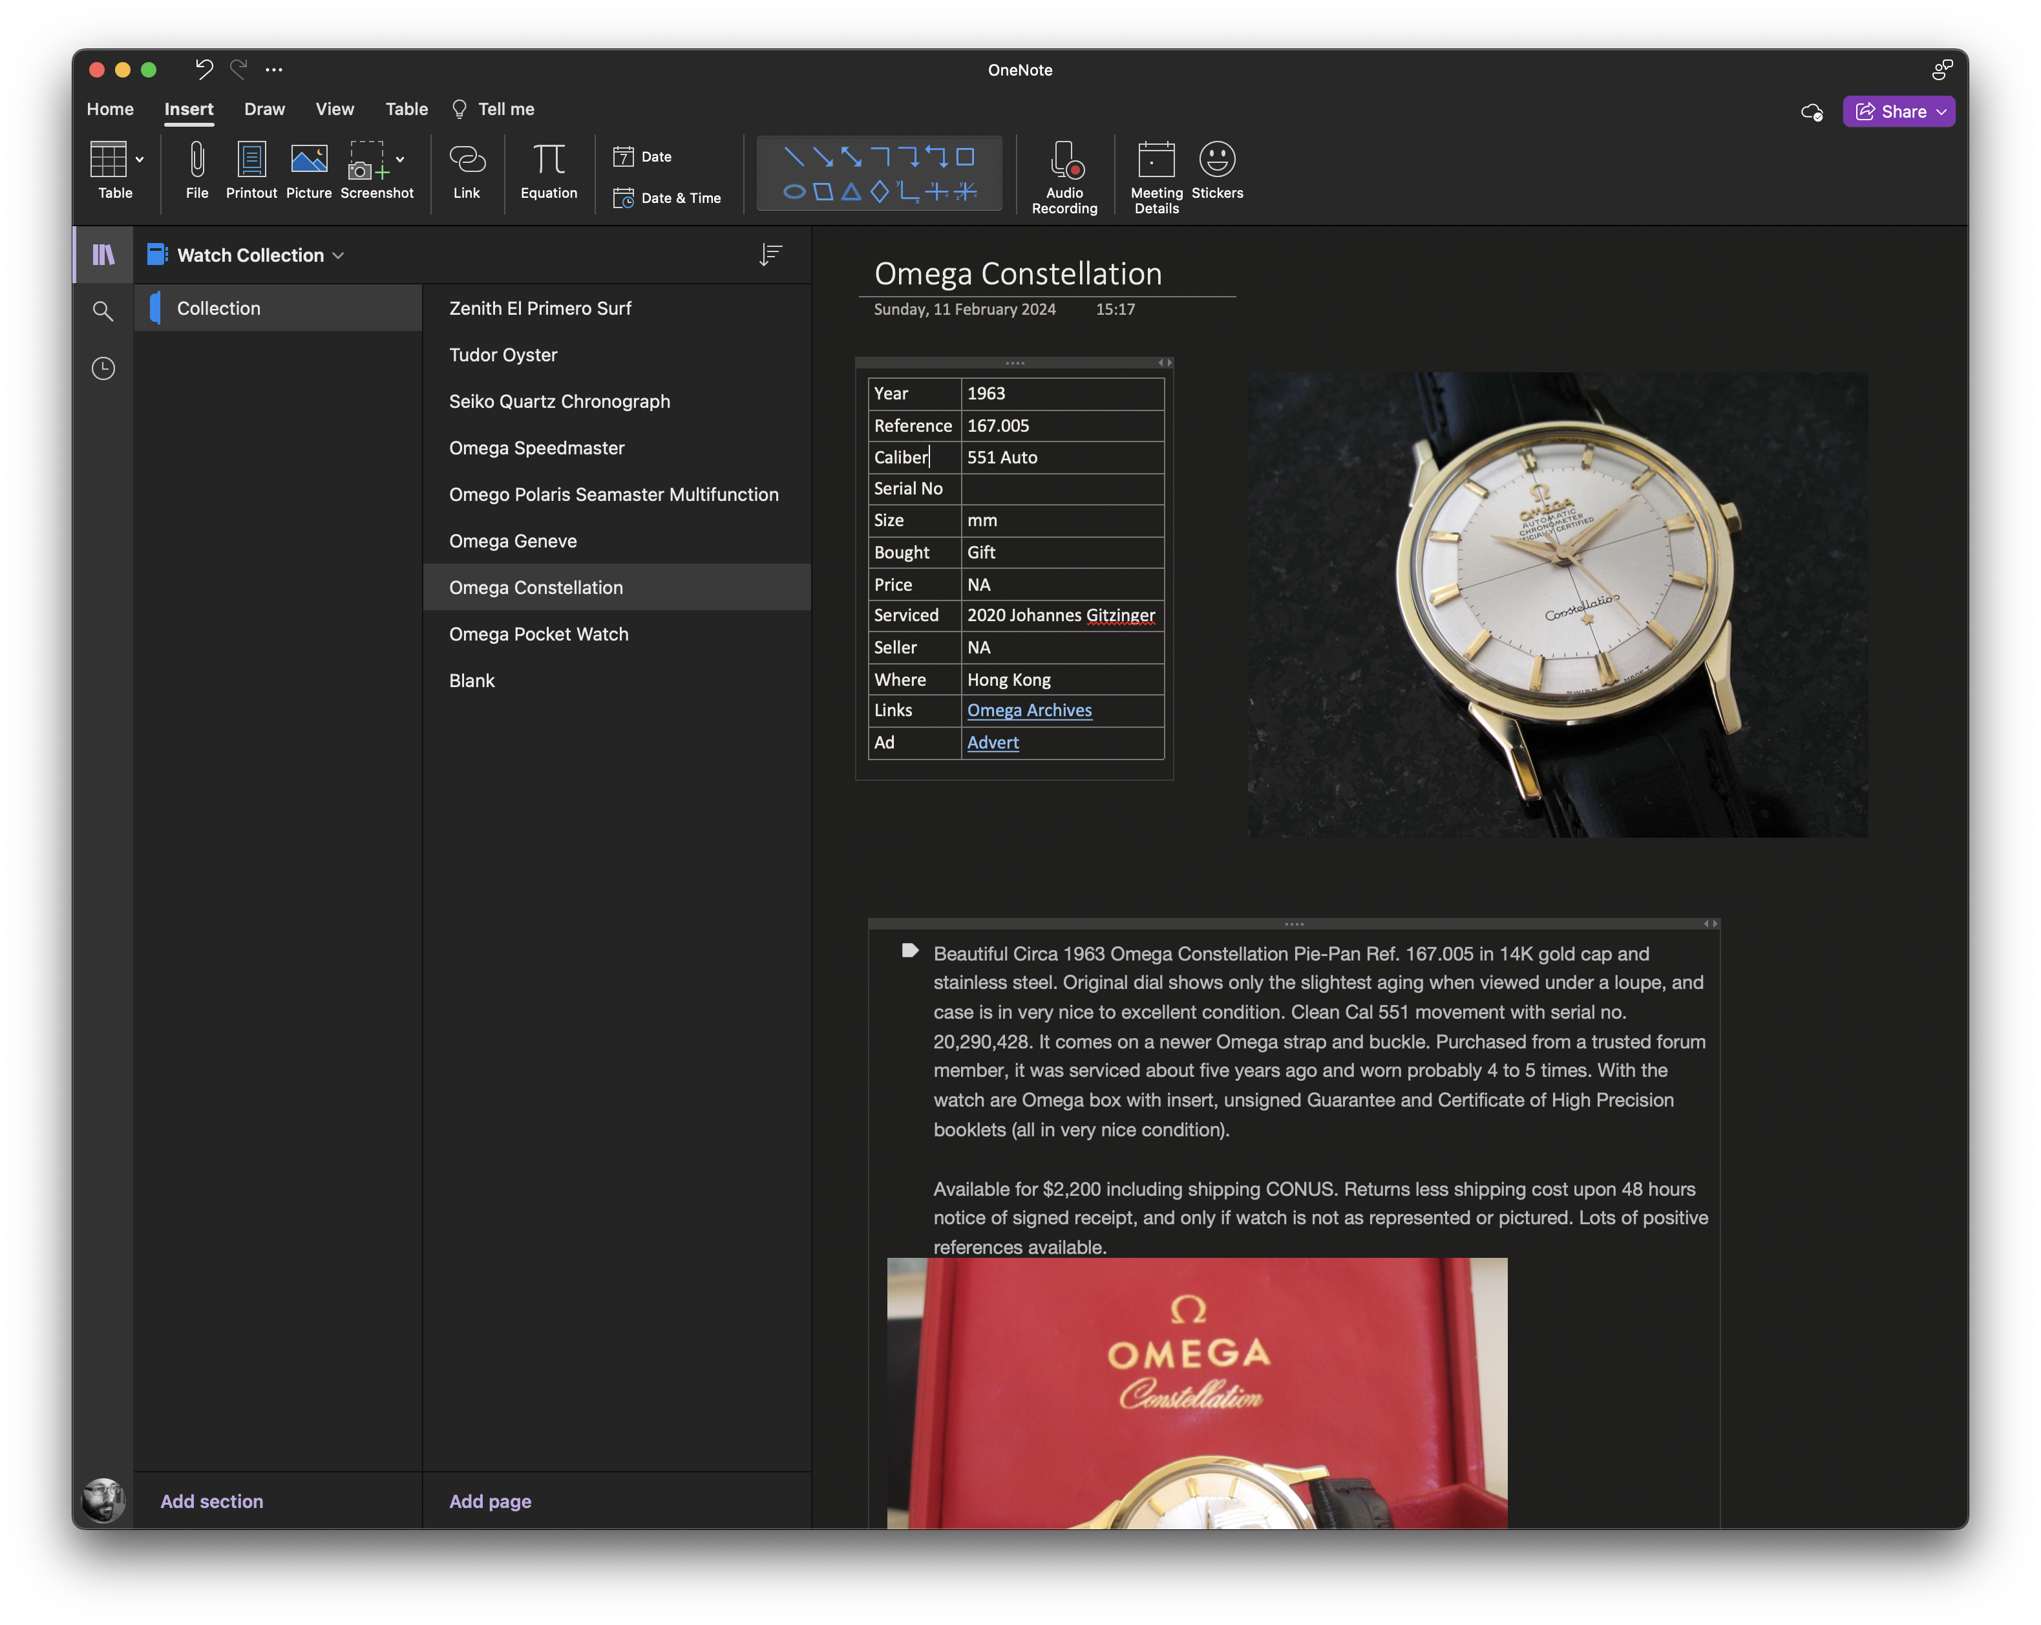This screenshot has height=1625, width=2041.
Task: Toggle the notebooks navigation pane
Action: (103, 255)
